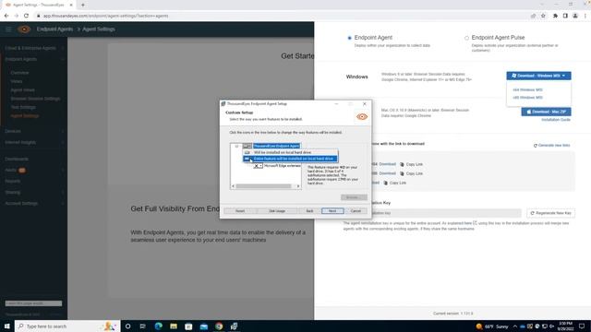591x332 pixels.
Task: Click Back in the setup dialog
Action: coord(309,211)
